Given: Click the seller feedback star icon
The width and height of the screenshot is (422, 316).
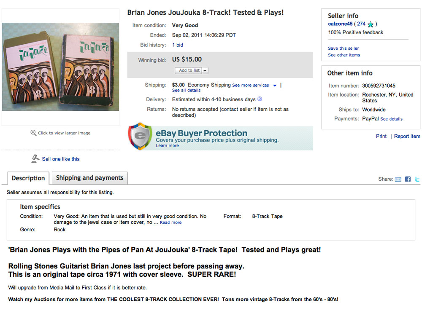Looking at the screenshot, I should click(x=371, y=24).
